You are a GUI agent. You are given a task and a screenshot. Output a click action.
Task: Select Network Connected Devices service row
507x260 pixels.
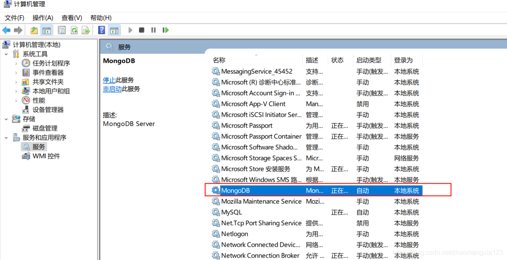coord(317,245)
